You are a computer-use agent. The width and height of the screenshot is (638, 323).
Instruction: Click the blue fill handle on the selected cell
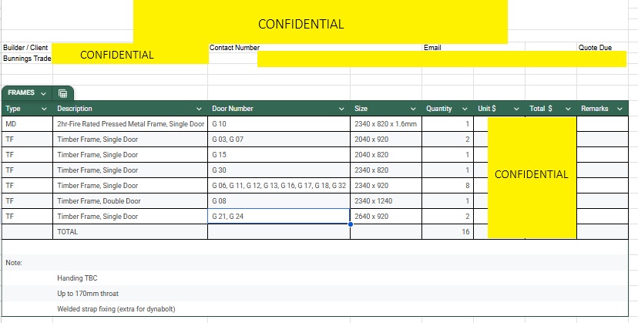(x=351, y=224)
